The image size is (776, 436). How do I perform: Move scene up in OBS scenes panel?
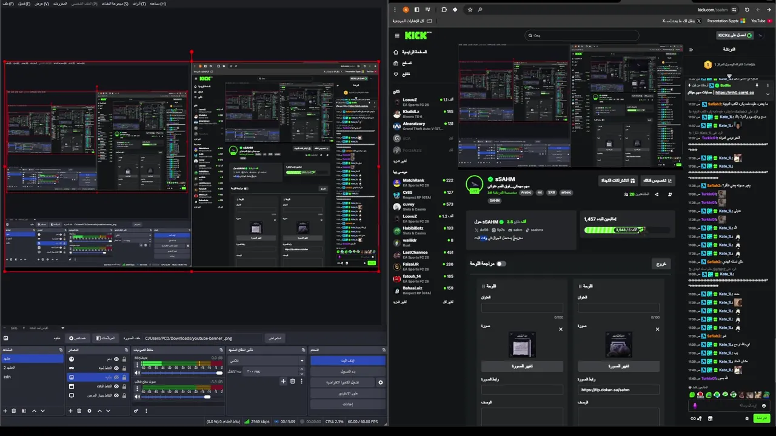34,411
